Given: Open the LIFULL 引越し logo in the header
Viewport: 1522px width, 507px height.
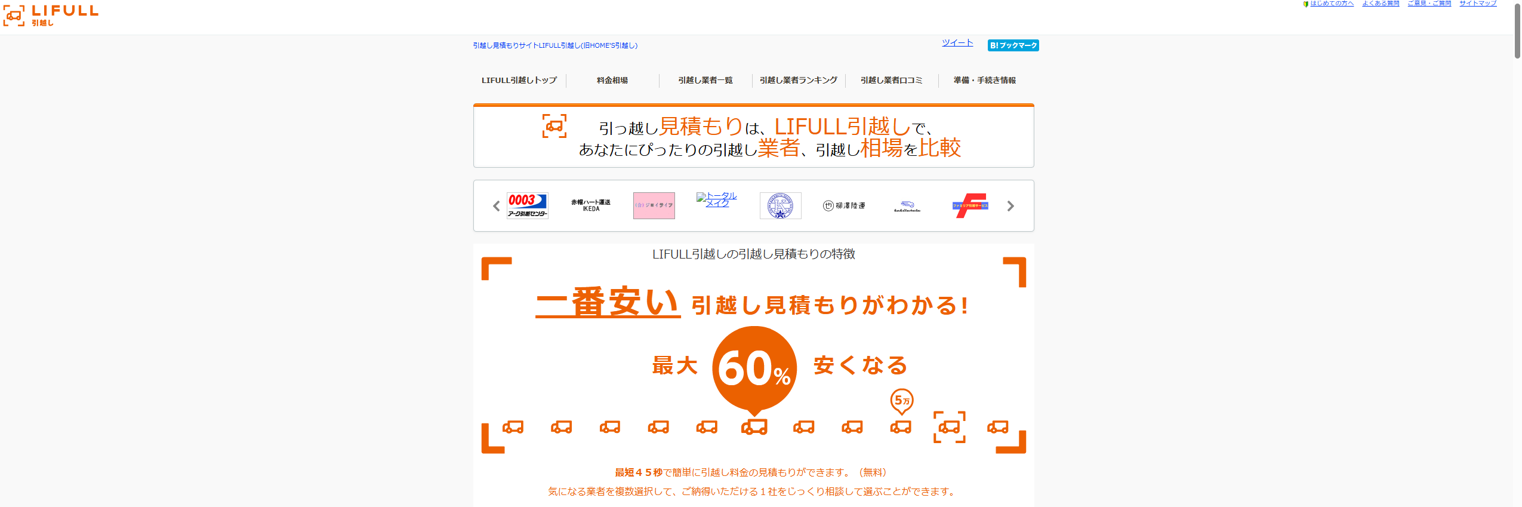Looking at the screenshot, I should click(x=51, y=16).
